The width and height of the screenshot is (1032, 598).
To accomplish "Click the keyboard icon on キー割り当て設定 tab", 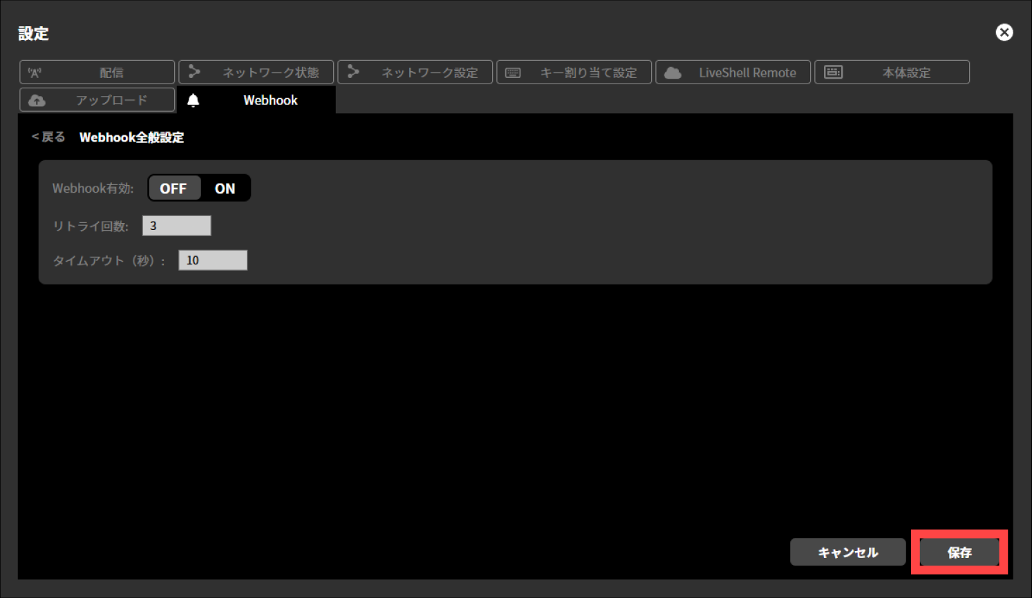I will tap(513, 72).
